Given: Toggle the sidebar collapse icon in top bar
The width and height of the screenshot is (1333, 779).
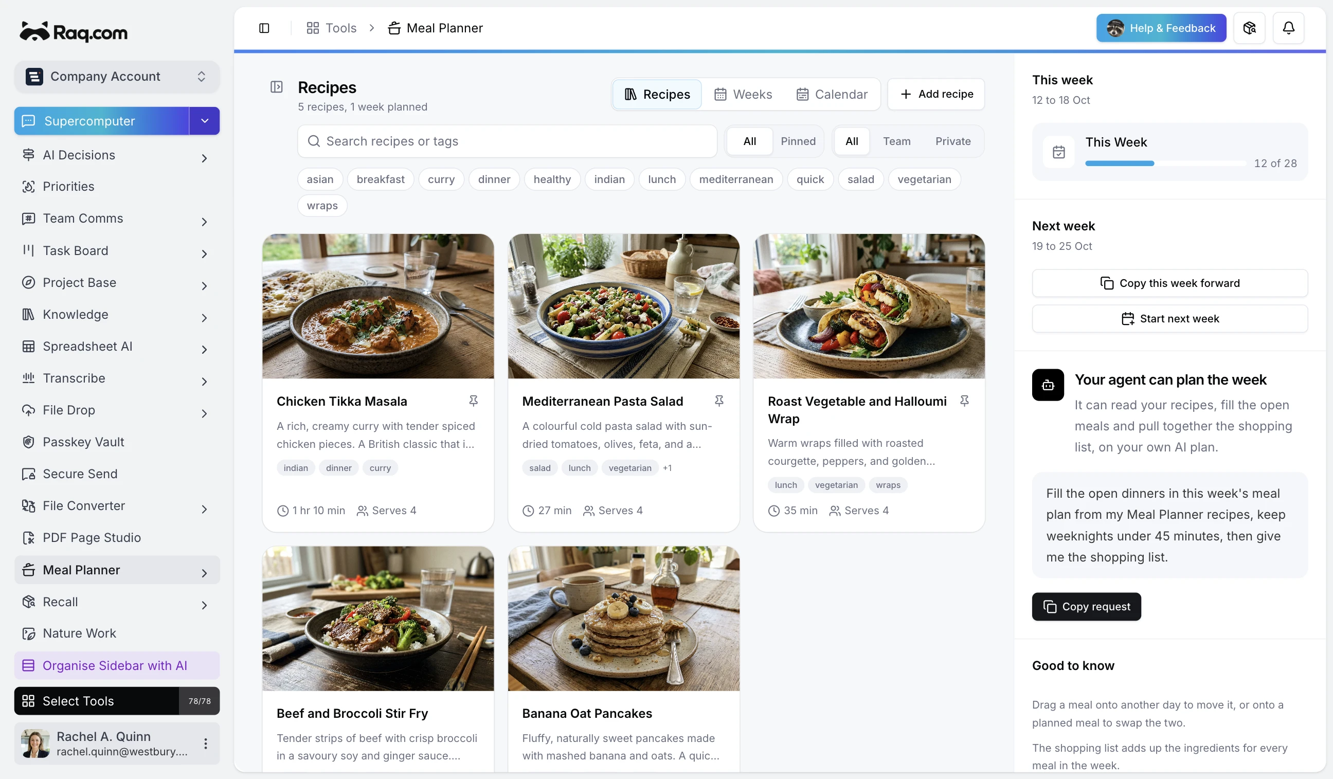Looking at the screenshot, I should pos(264,28).
